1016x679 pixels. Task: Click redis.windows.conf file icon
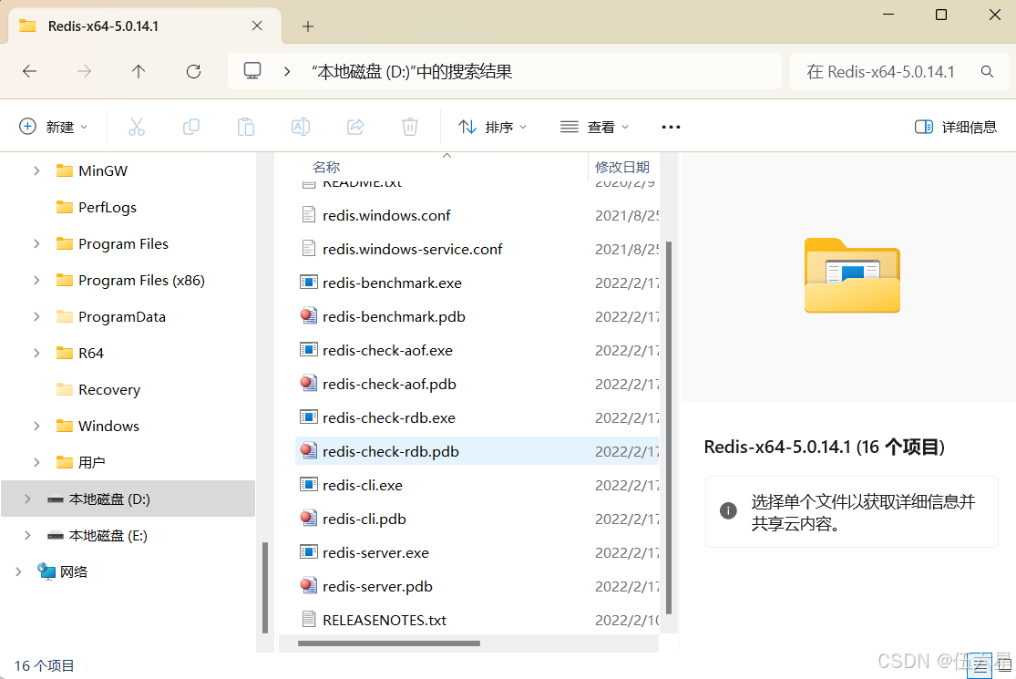point(309,215)
